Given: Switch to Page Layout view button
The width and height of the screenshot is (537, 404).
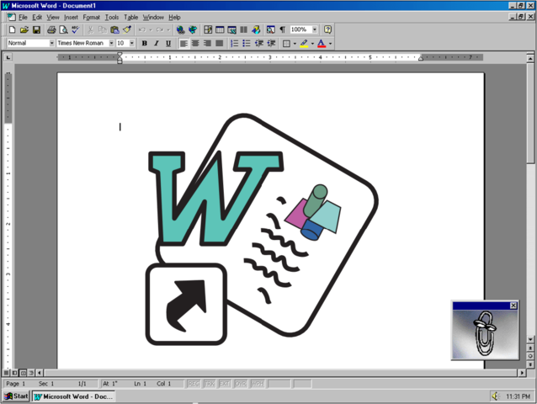Looking at the screenshot, I should [23, 373].
